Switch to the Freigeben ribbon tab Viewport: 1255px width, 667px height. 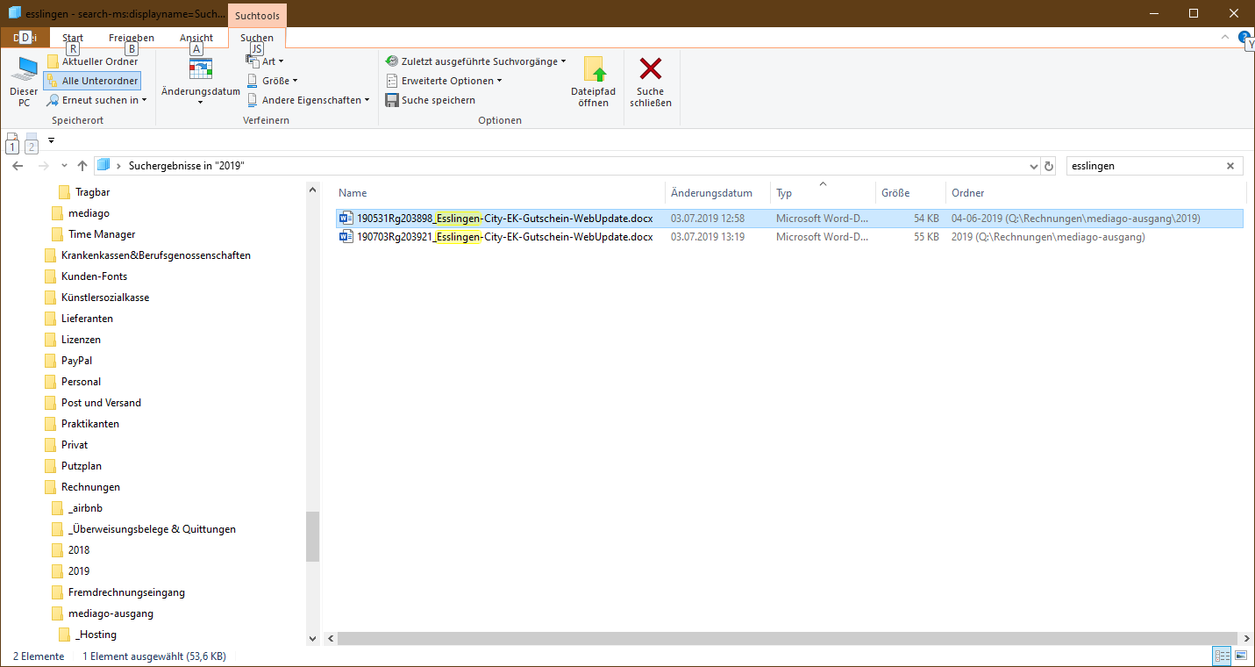[132, 38]
